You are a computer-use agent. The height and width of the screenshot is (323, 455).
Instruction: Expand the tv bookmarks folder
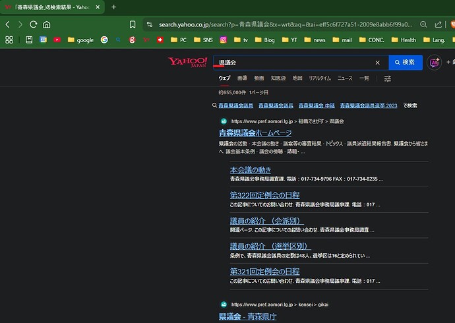[x=241, y=40]
